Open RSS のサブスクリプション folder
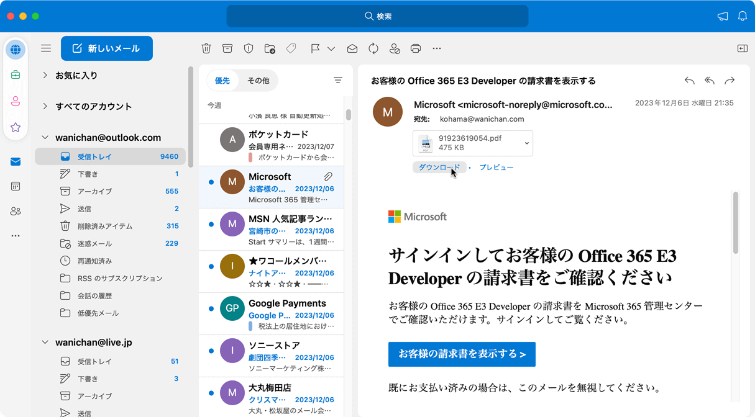The image size is (755, 417). click(109, 279)
